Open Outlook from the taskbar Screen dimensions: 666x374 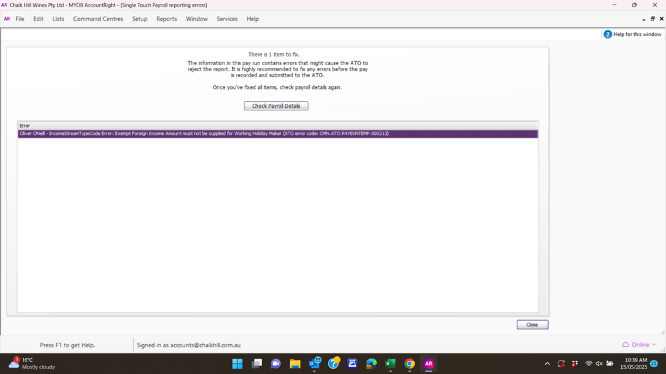click(x=314, y=363)
